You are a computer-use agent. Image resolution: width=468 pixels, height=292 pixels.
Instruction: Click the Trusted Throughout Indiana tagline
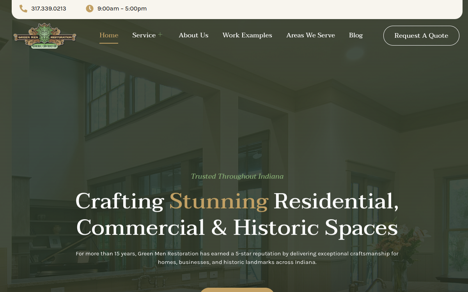(237, 176)
